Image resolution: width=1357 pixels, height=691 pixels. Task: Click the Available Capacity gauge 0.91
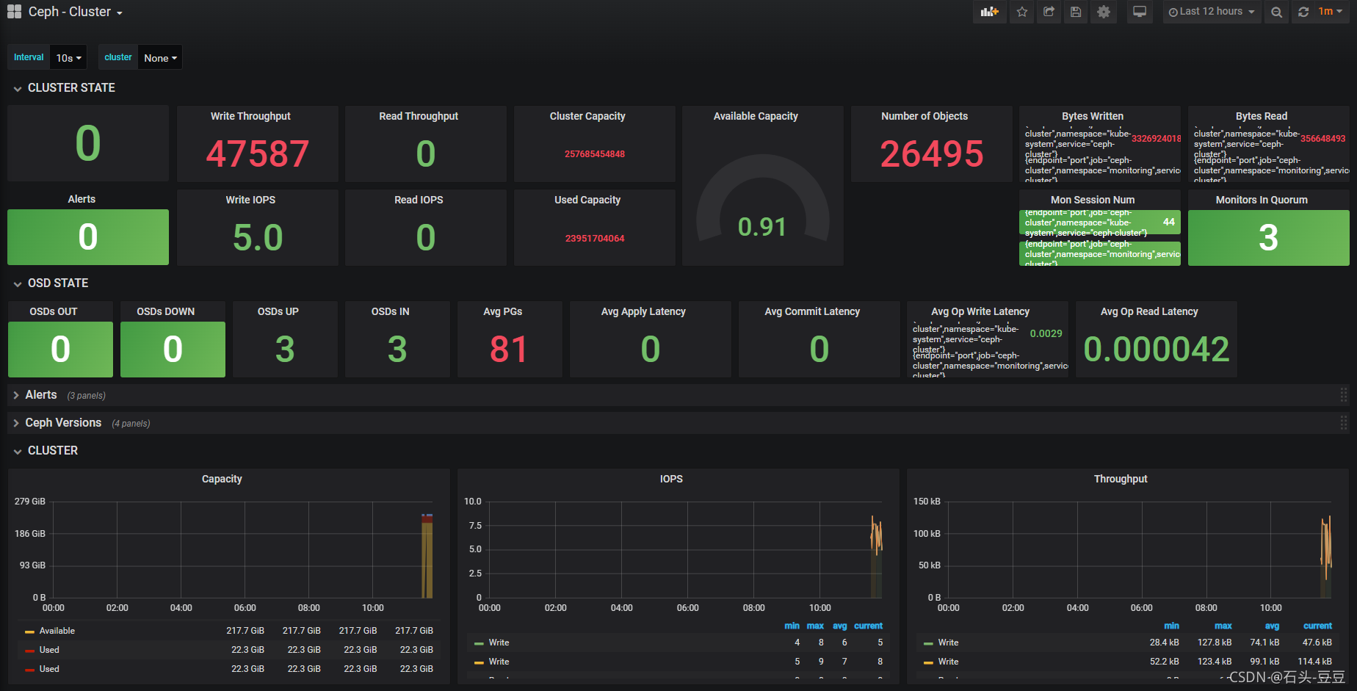(x=762, y=227)
